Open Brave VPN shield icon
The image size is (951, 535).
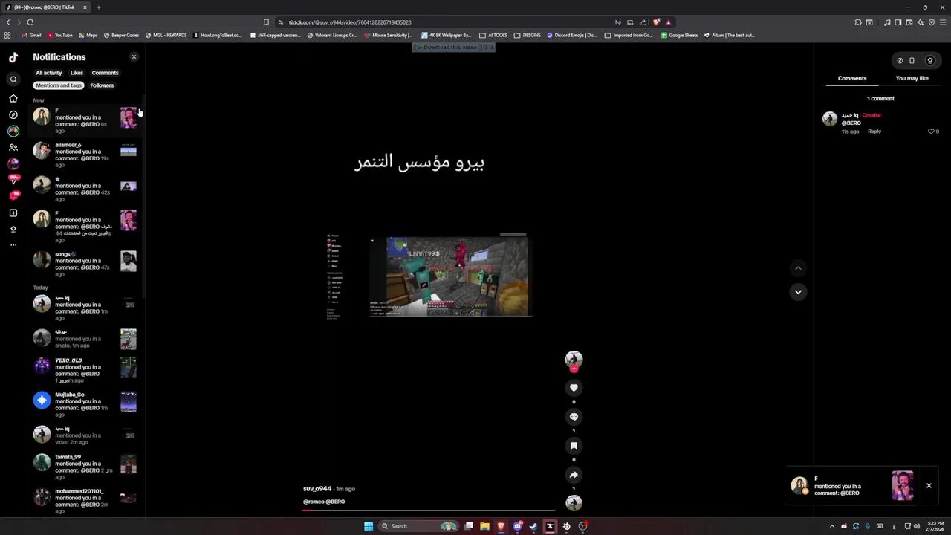coord(931,22)
